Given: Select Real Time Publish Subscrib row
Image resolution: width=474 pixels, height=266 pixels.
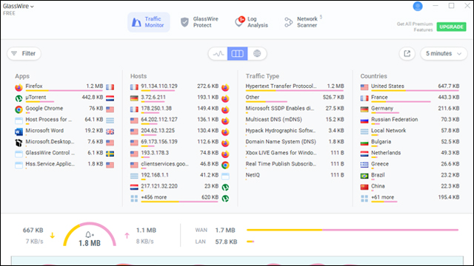Looking at the screenshot, I should click(295, 165).
